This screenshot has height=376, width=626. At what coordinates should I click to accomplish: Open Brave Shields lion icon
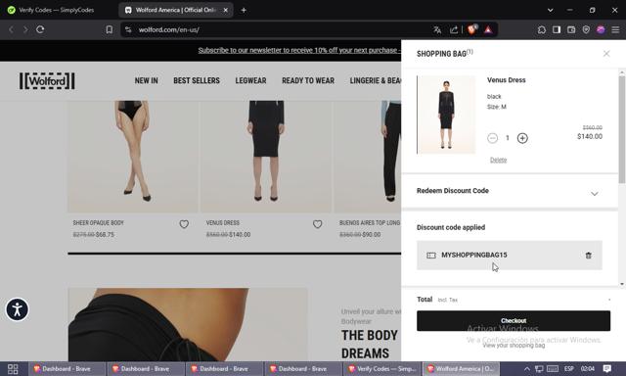coord(471,29)
